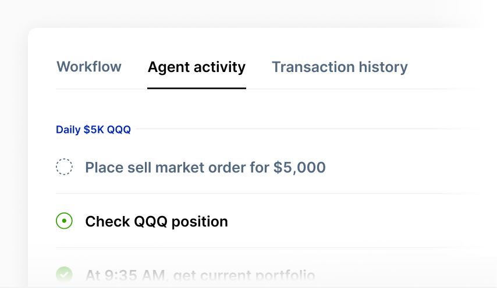Image resolution: width=497 pixels, height=288 pixels.
Task: Click the faded green checkmark icon
Action: pyautogui.click(x=64, y=274)
